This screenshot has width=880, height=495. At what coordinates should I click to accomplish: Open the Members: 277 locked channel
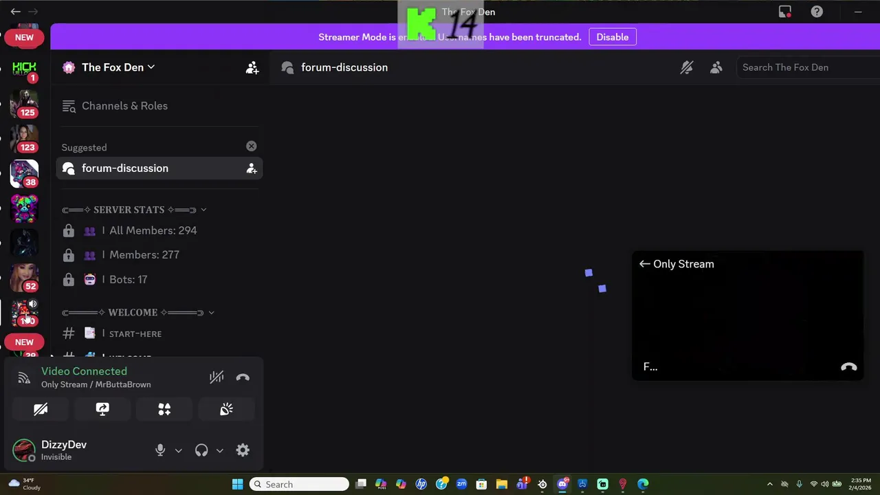[x=159, y=255]
